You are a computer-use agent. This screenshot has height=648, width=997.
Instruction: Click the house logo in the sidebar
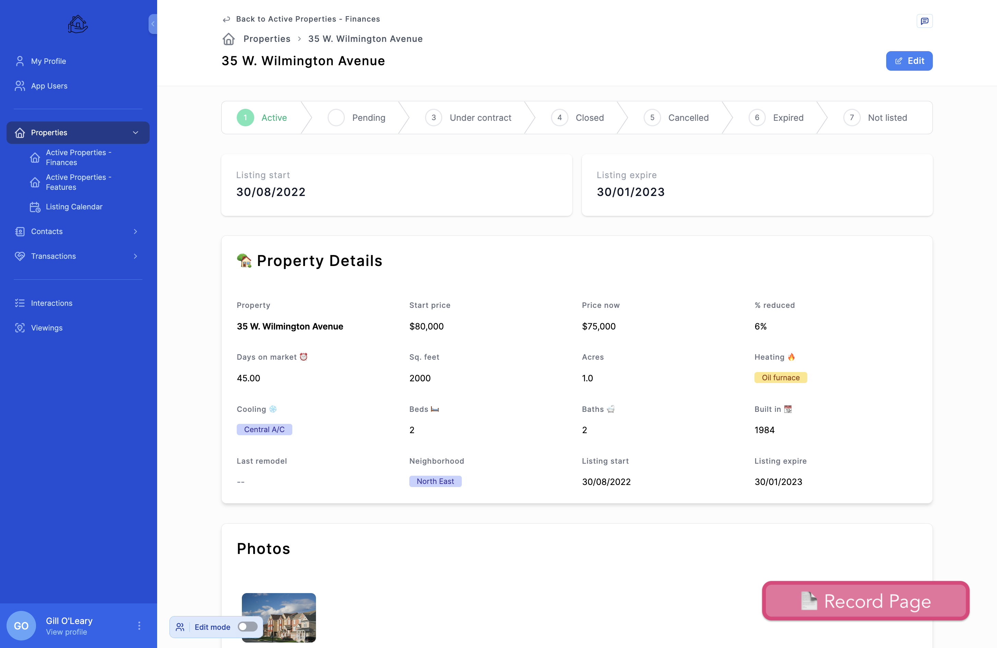click(78, 24)
